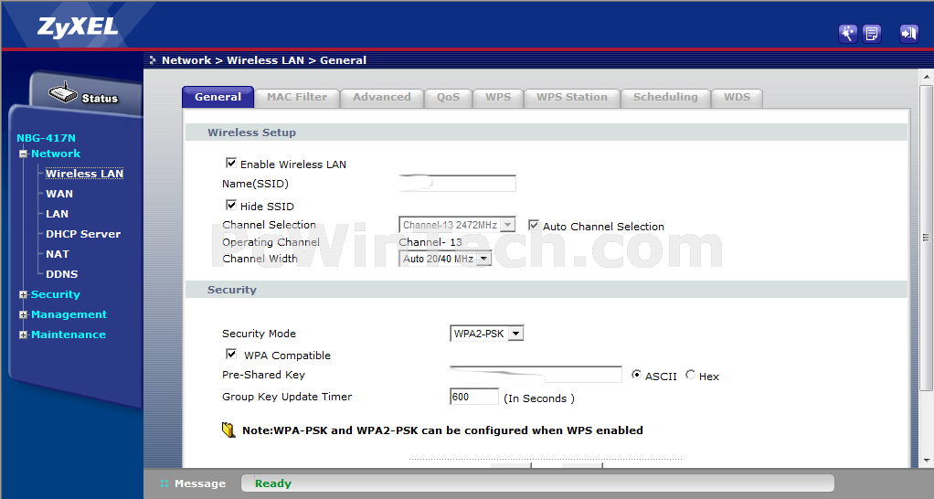
Task: Click the Operating Channel value Channel- 13
Action: coord(430,242)
